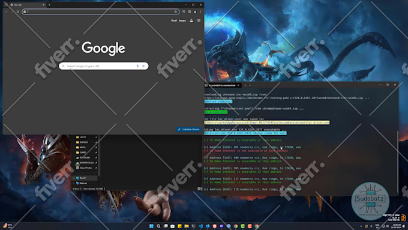This screenshot has height=230, width=408.
Task: Click highlighted uc_driver.exe path line
Action: [x=267, y=123]
